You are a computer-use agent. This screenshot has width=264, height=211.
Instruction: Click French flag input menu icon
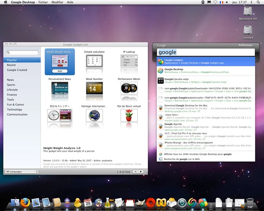pyautogui.click(x=221, y=2)
